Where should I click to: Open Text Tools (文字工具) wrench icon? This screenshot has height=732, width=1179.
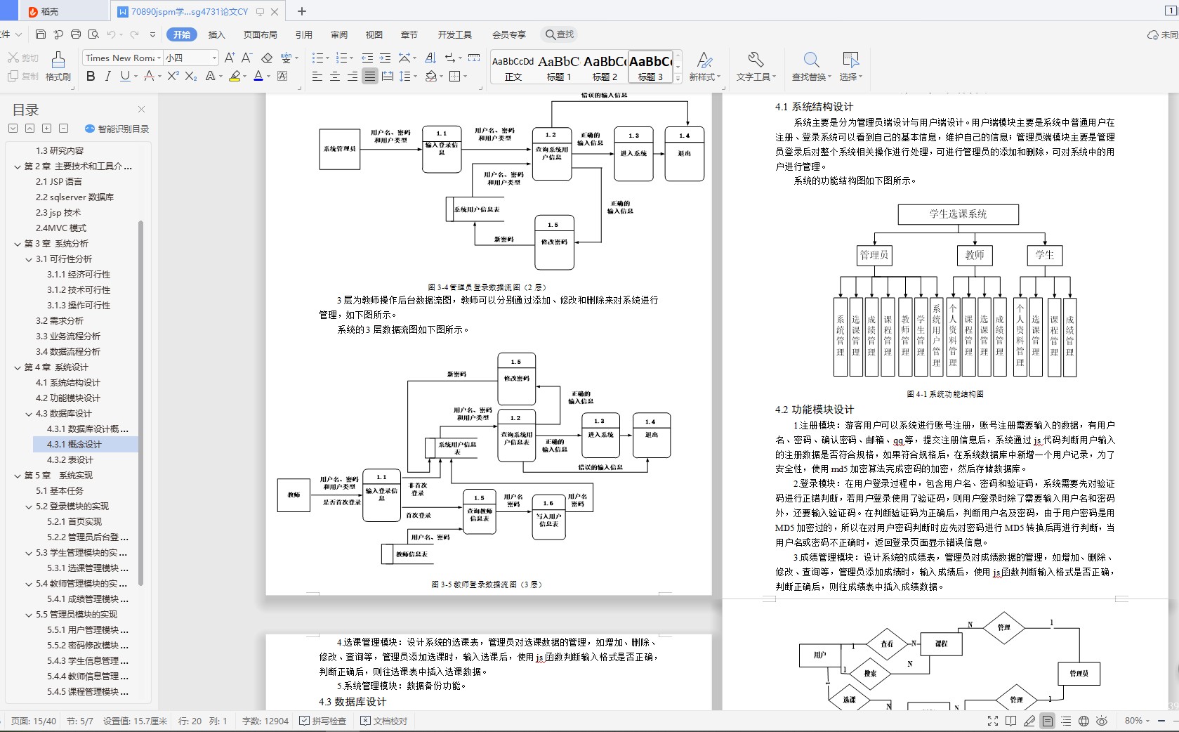(756, 67)
